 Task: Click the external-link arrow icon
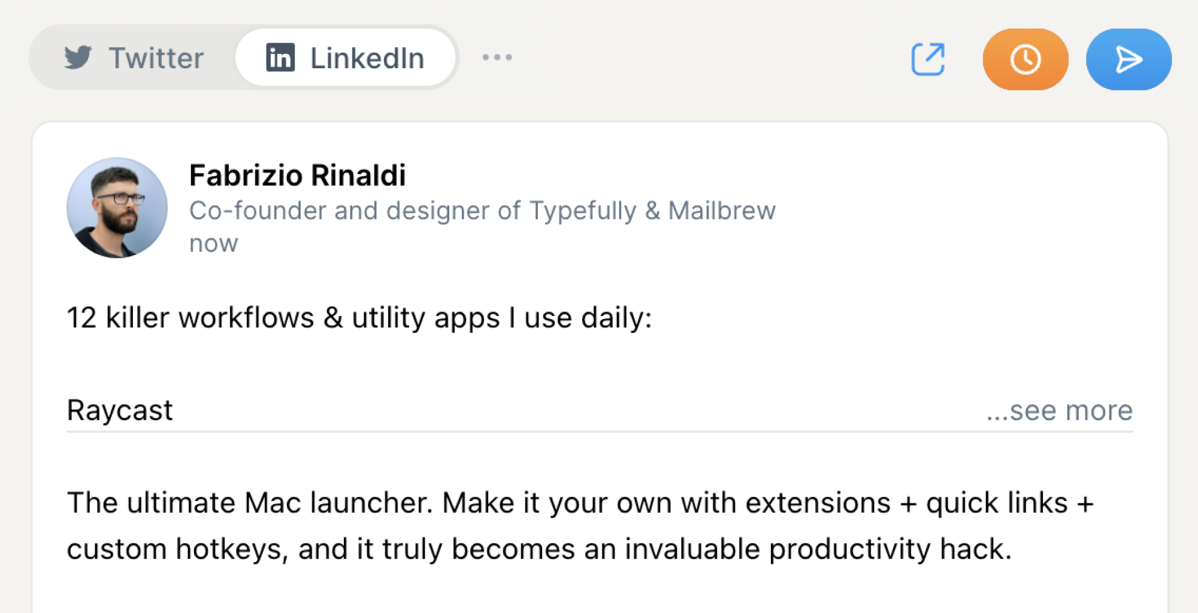928,59
